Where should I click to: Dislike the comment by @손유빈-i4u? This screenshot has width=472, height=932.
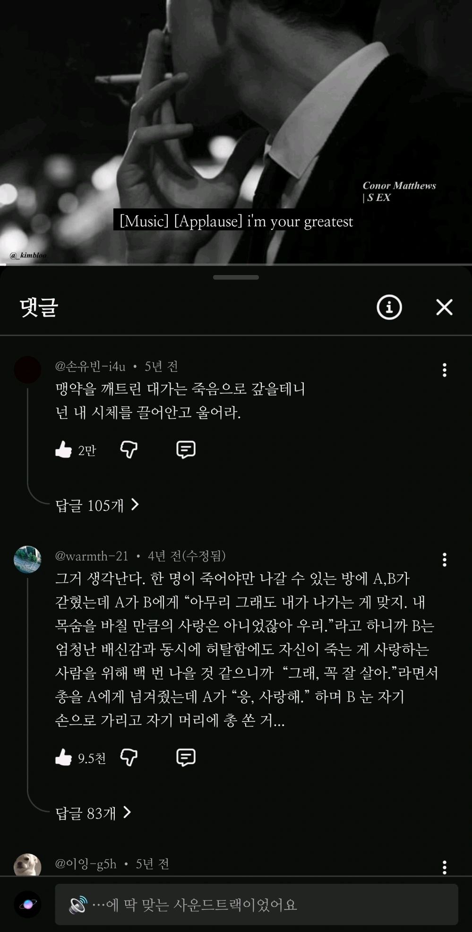(129, 449)
